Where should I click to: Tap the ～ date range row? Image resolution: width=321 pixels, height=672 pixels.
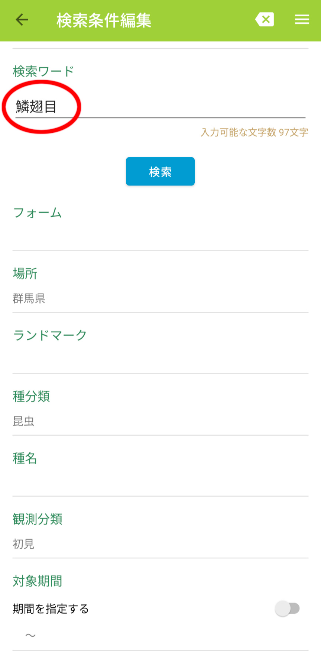point(30,635)
